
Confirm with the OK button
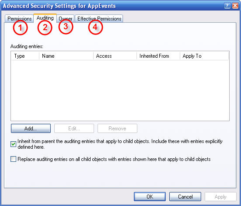point(150,197)
